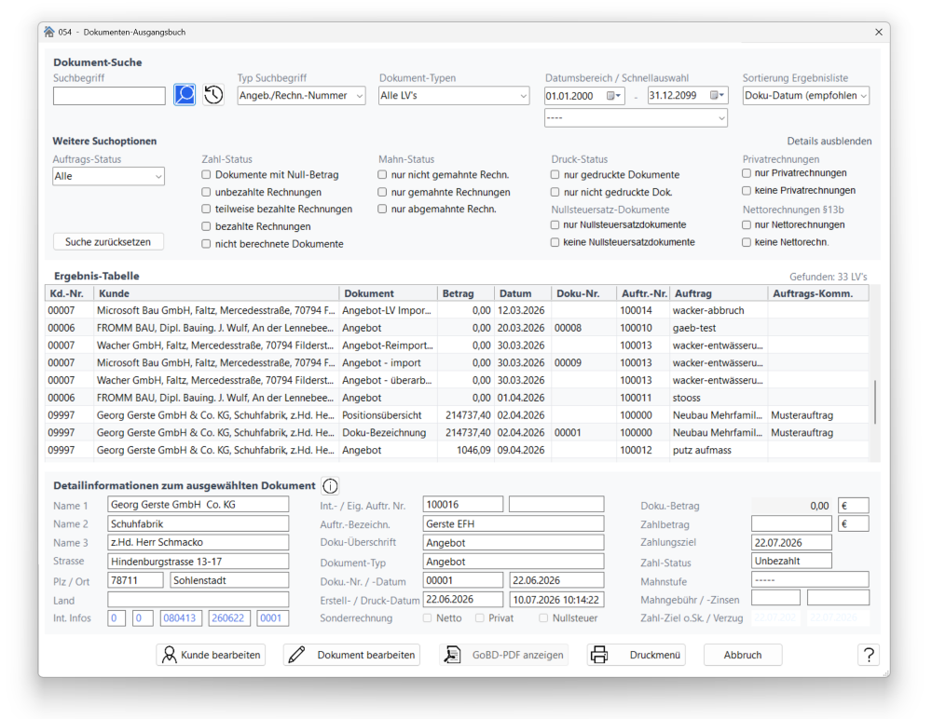Viewport: 932px width, 719px height.
Task: Toggle the bezahlte Rechnungen checkbox
Action: coord(206,226)
